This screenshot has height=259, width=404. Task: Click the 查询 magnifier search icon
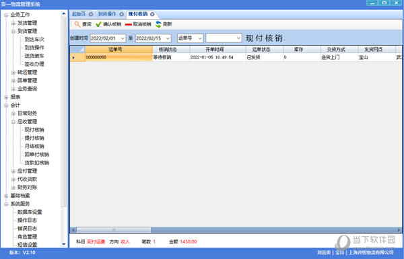(x=77, y=24)
